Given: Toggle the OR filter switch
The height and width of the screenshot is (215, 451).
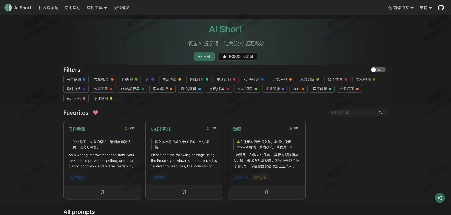Looking at the screenshot, I should [378, 70].
